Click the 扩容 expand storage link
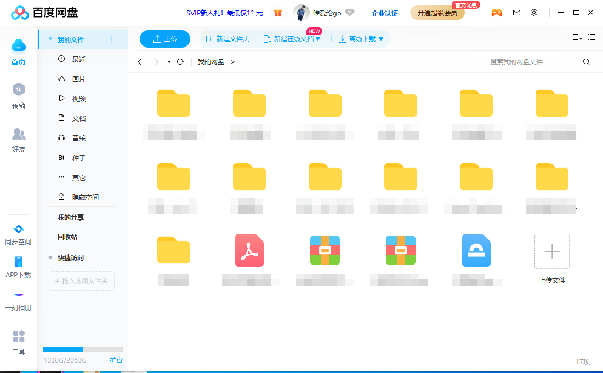This screenshot has height=373, width=603. pyautogui.click(x=115, y=360)
